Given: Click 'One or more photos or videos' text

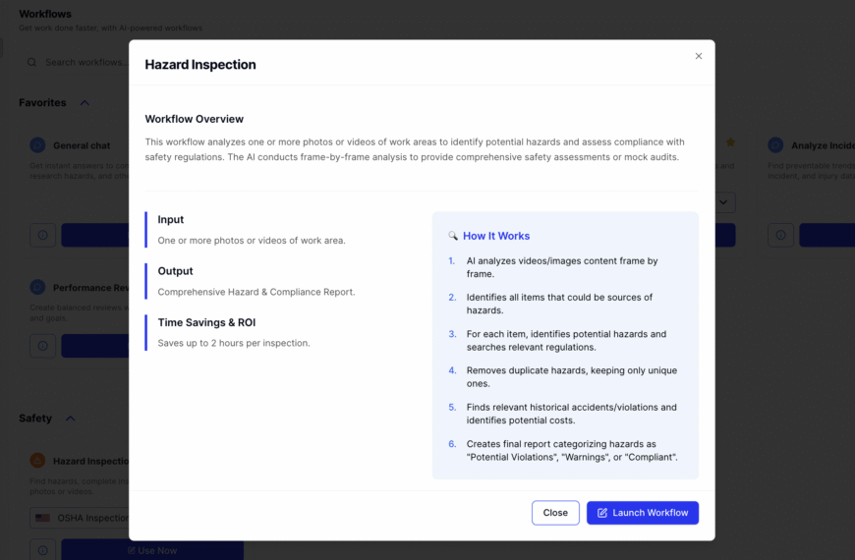Looking at the screenshot, I should (x=252, y=241).
